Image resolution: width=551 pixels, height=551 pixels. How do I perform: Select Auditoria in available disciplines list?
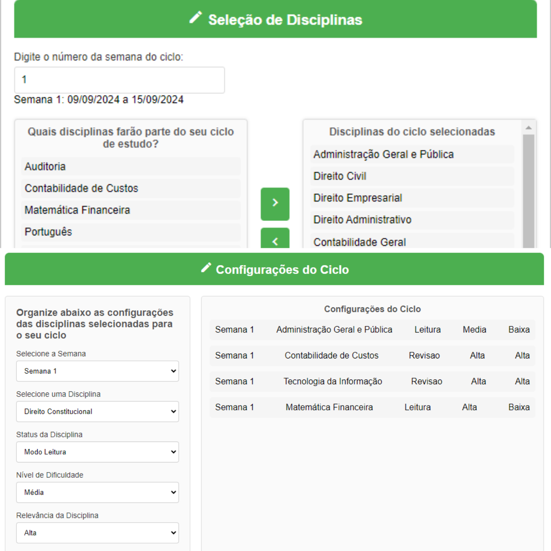coord(131,166)
